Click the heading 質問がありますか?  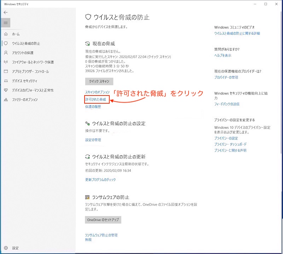click(x=227, y=49)
